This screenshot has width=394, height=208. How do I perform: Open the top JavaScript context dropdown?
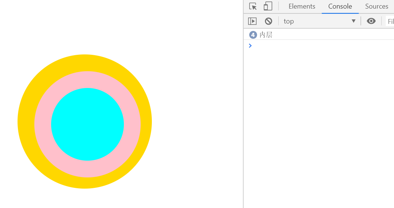click(320, 21)
